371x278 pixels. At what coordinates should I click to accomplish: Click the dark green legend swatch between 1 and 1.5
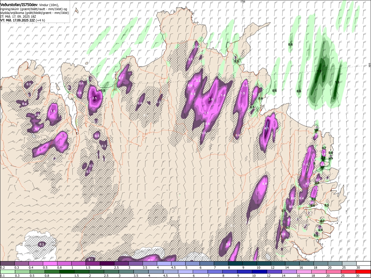tap(67, 272)
